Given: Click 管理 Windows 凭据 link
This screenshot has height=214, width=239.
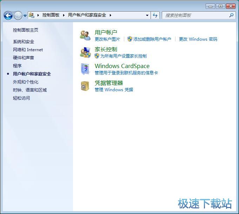Looking at the screenshot, I should click(x=114, y=89).
